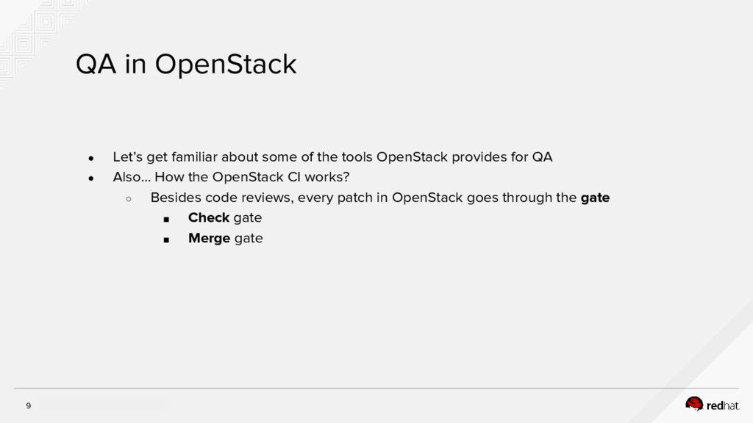
Task: Click the line 'Let's get familiar about some tools'
Action: [x=332, y=157]
